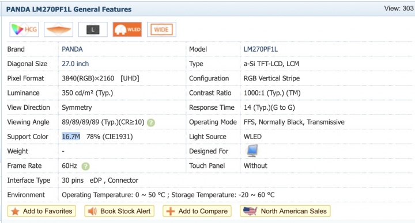Click the monitor icon in Designed For

point(252,151)
